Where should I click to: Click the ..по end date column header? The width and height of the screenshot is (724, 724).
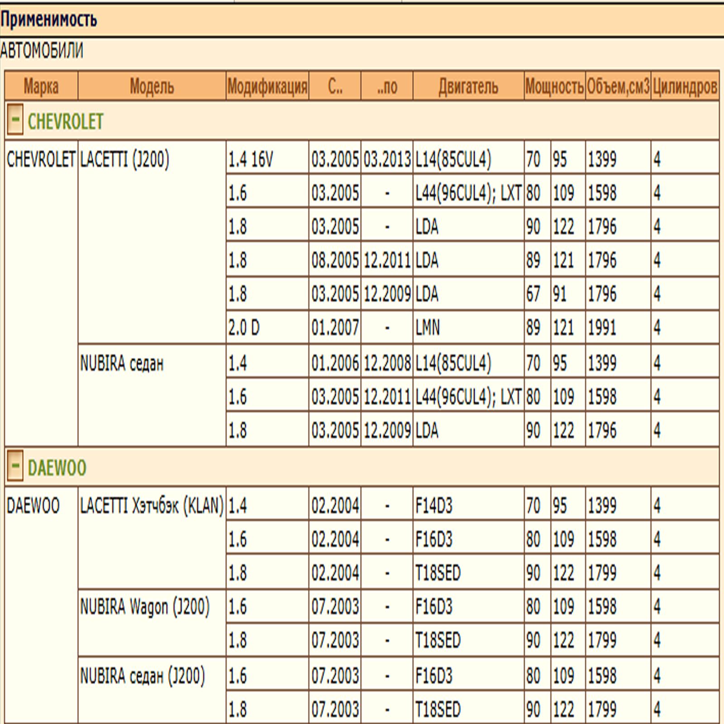pos(387,86)
